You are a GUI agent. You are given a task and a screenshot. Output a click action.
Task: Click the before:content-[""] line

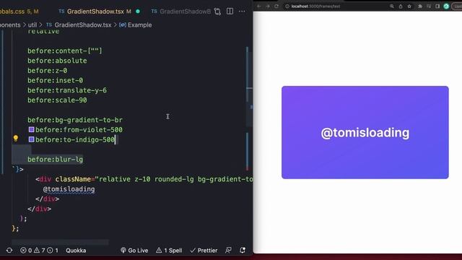pos(65,51)
